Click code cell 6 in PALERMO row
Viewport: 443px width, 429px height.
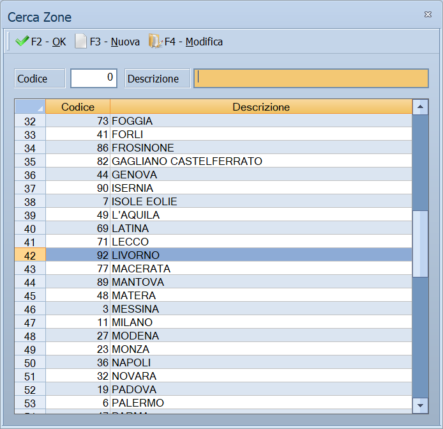pos(78,403)
